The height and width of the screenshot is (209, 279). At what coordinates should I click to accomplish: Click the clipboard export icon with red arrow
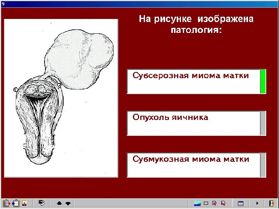(7, 203)
